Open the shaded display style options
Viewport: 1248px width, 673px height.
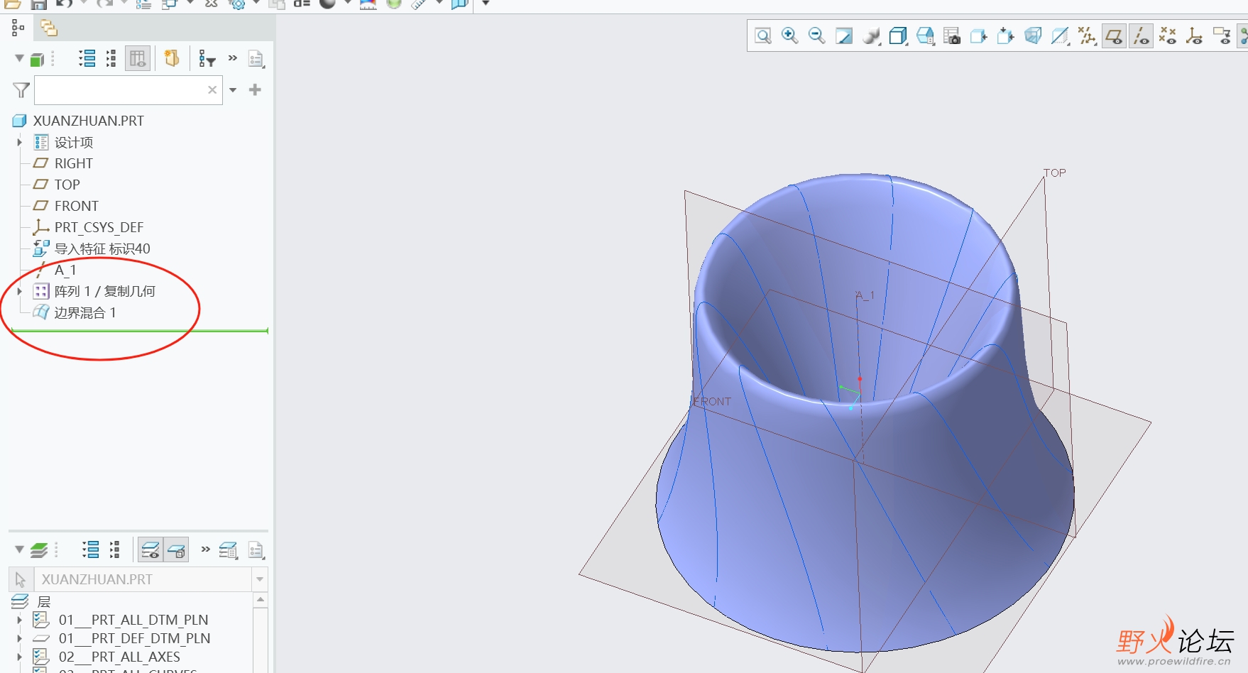[x=872, y=35]
